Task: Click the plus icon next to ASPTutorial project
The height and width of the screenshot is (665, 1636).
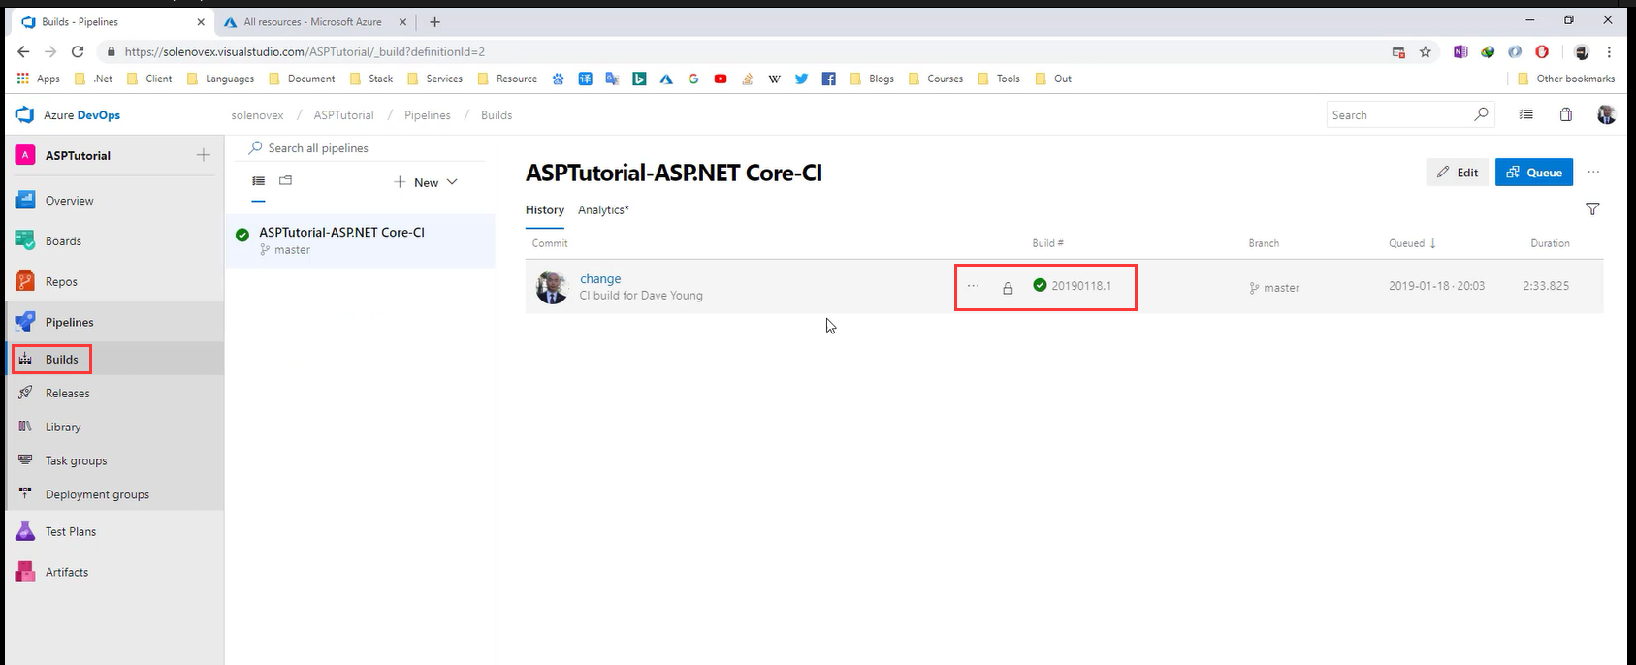Action: click(204, 155)
